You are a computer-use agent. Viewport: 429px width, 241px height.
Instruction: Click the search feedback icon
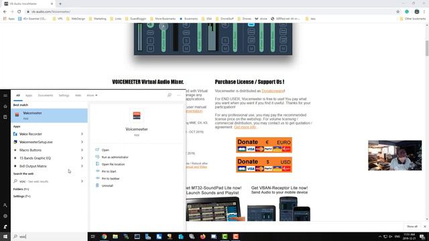click(170, 95)
